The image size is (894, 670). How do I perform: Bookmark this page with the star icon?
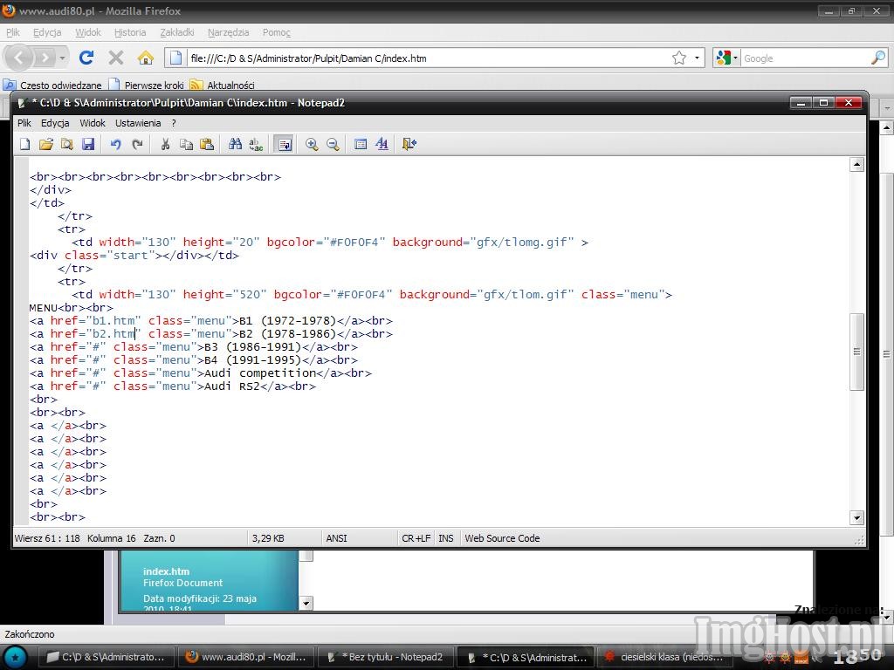tap(679, 58)
